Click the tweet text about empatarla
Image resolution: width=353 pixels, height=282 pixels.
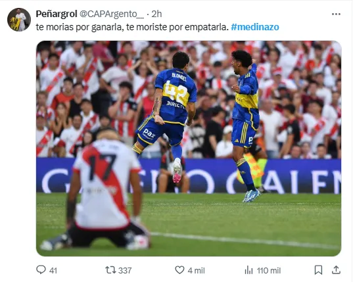point(132,27)
